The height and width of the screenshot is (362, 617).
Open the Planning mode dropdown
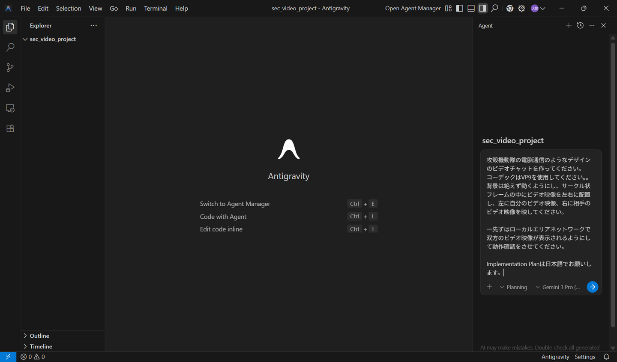(x=513, y=287)
